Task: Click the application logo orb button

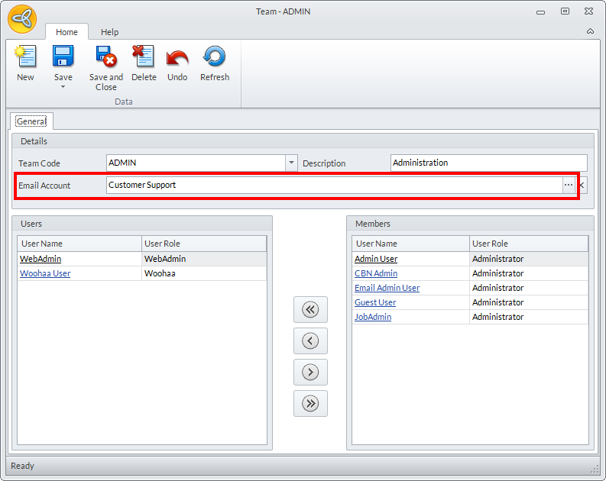Action: click(x=22, y=19)
